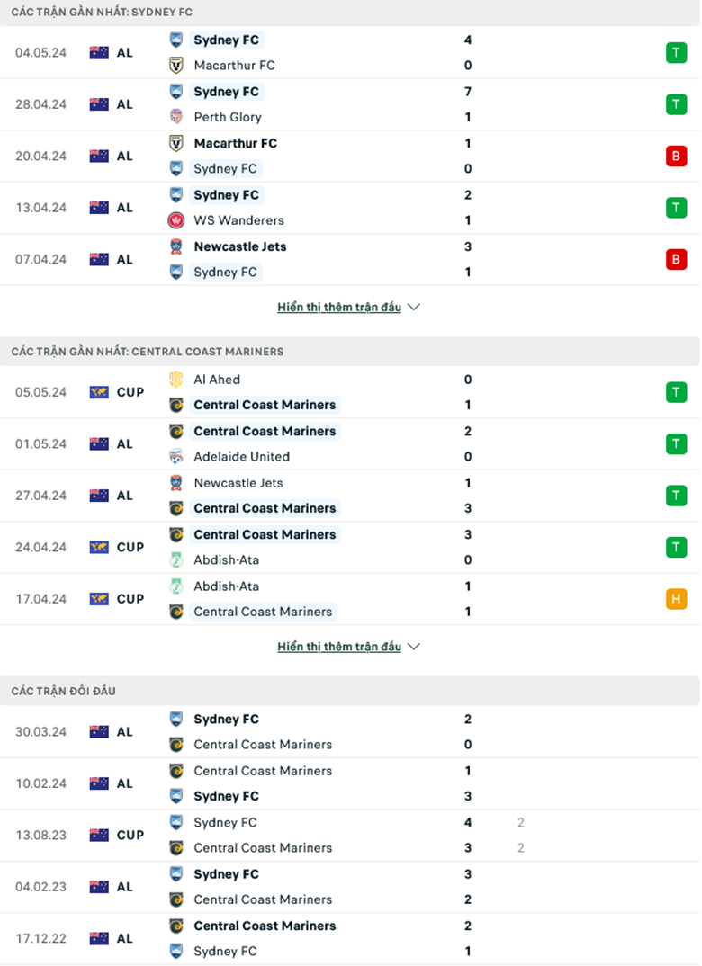
Task: Open the 13.08.23 CUP match row
Action: 350,836
